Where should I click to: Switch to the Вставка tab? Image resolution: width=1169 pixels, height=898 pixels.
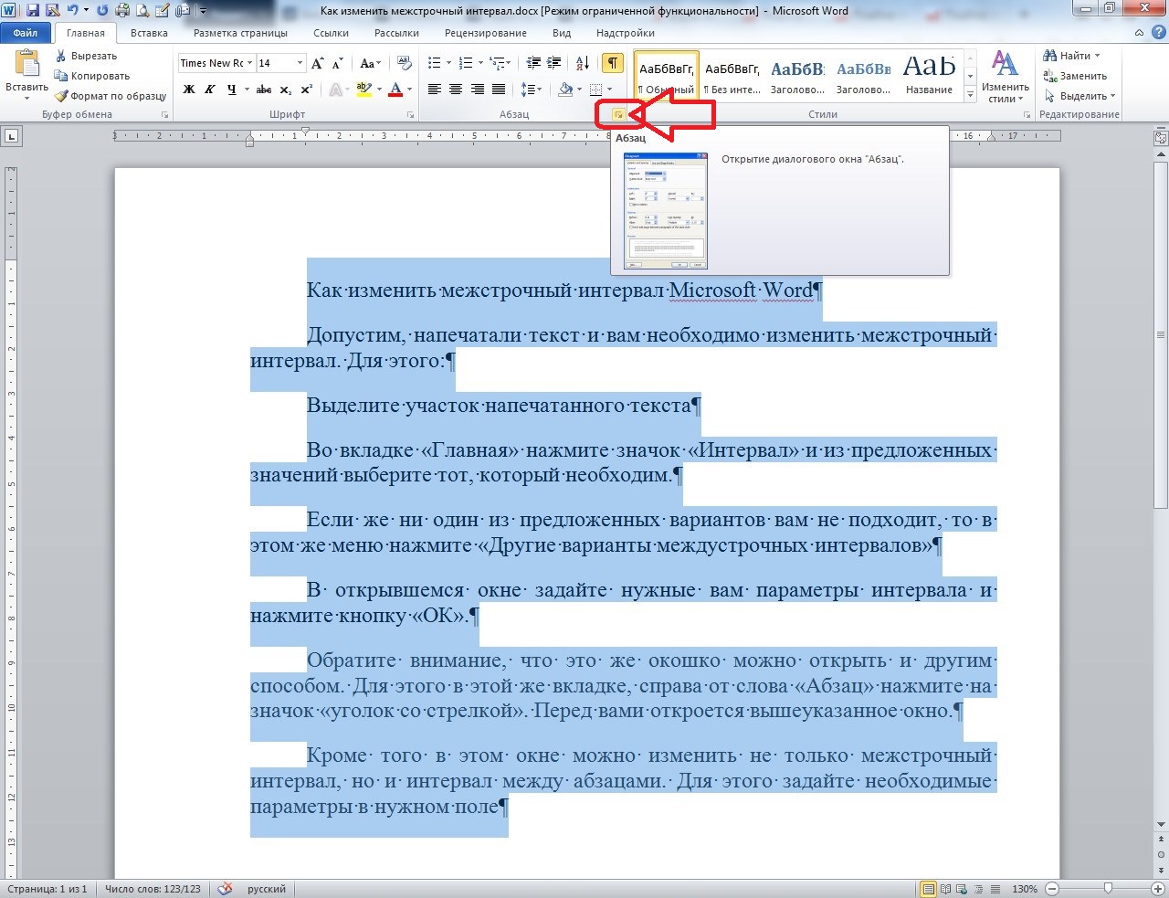[149, 33]
